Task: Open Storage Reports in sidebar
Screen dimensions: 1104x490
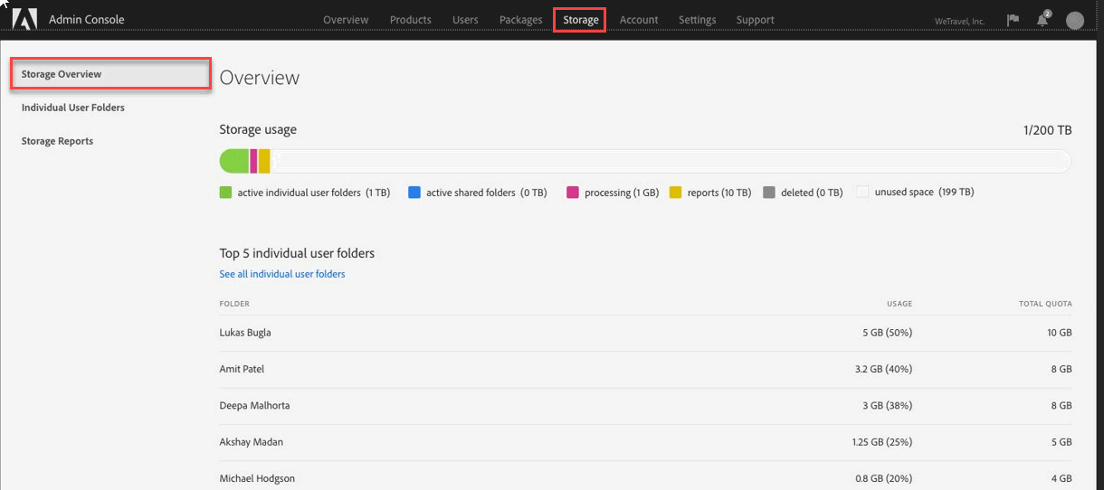Action: point(57,141)
